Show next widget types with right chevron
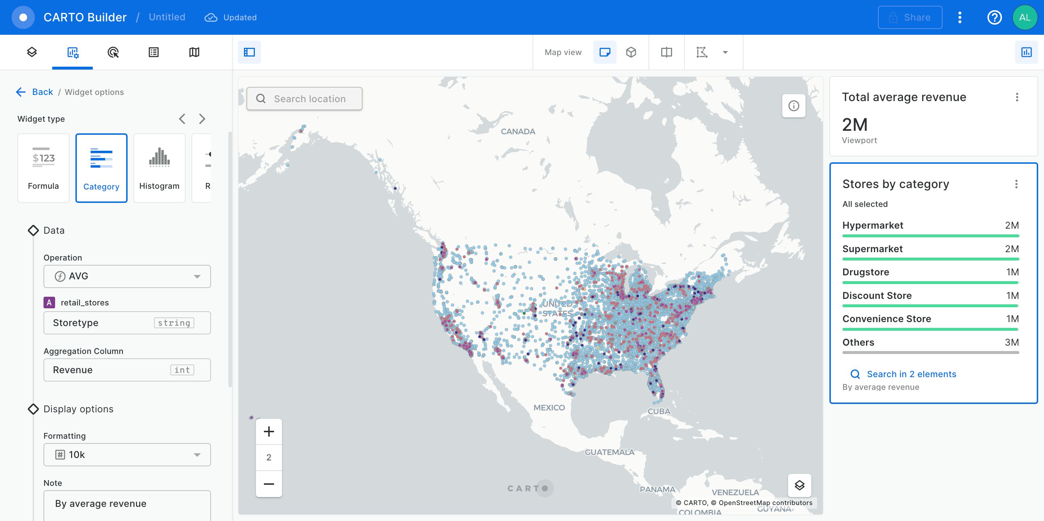 (x=202, y=119)
